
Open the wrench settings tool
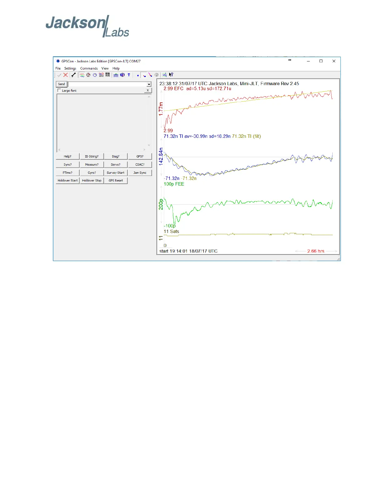click(x=74, y=75)
